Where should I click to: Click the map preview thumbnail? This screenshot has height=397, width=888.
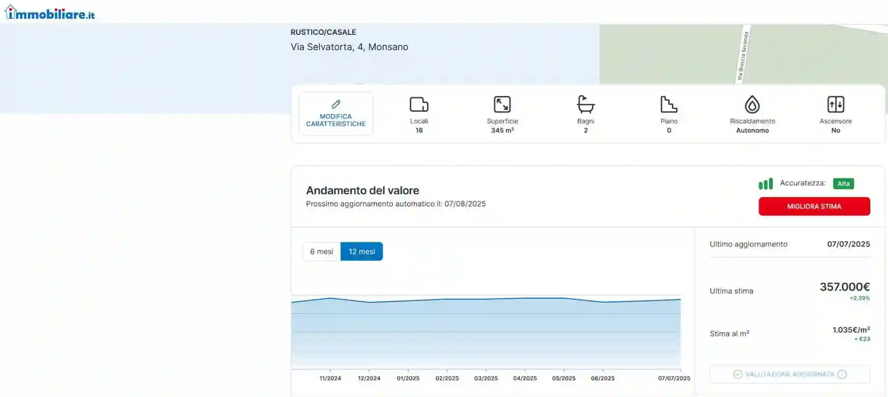[743, 54]
